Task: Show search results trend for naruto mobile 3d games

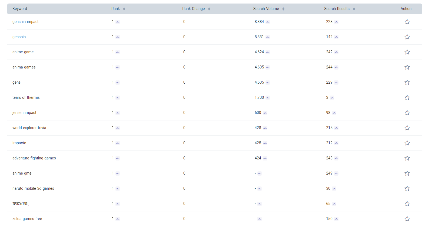Action: 334,189
